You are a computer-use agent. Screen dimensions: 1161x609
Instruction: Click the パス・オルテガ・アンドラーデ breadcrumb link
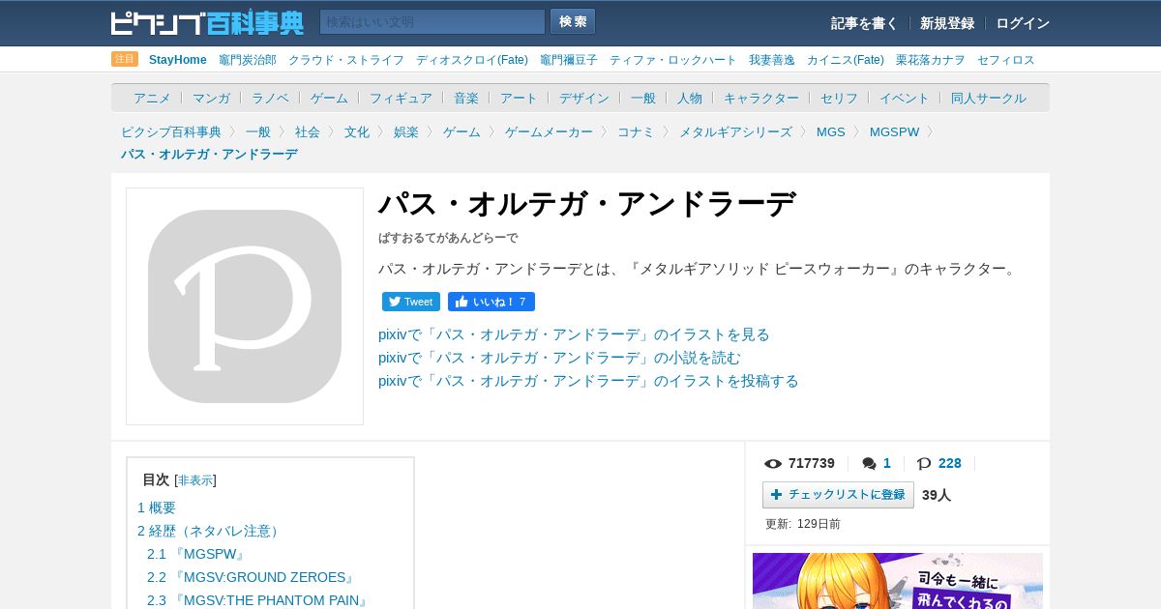pos(209,155)
